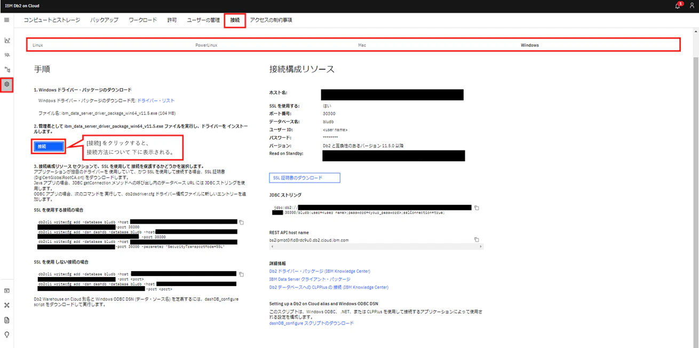
Task: Open the 許可 tab
Action: [x=172, y=20]
